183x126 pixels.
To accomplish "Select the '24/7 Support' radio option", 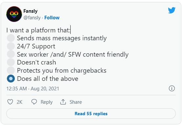I will [11, 46].
